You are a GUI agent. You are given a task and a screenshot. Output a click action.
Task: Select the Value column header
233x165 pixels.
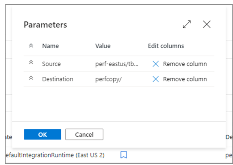103,46
